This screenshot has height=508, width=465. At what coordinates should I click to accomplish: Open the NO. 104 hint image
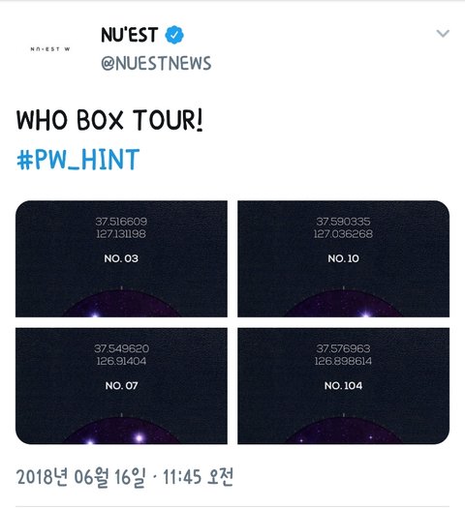click(x=343, y=386)
